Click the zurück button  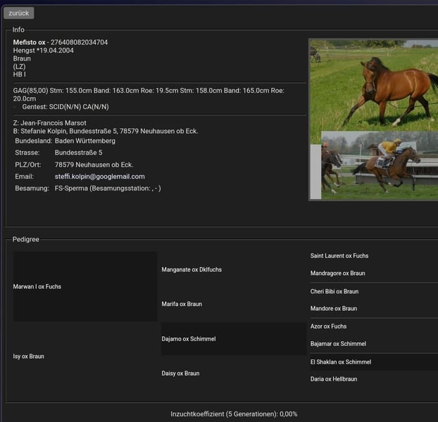click(x=18, y=13)
